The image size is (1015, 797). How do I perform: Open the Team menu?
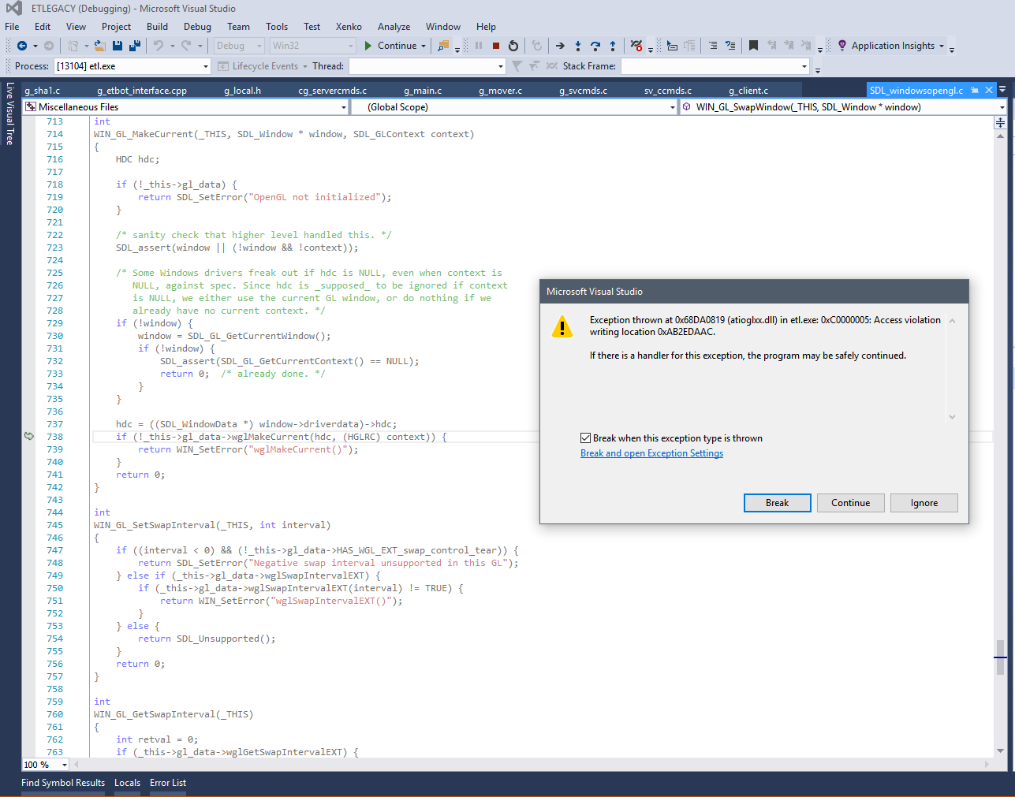point(238,27)
